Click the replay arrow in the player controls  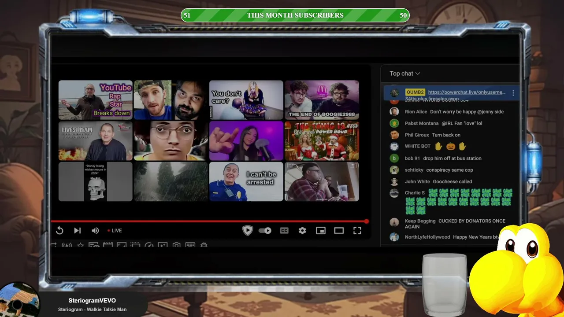point(59,230)
